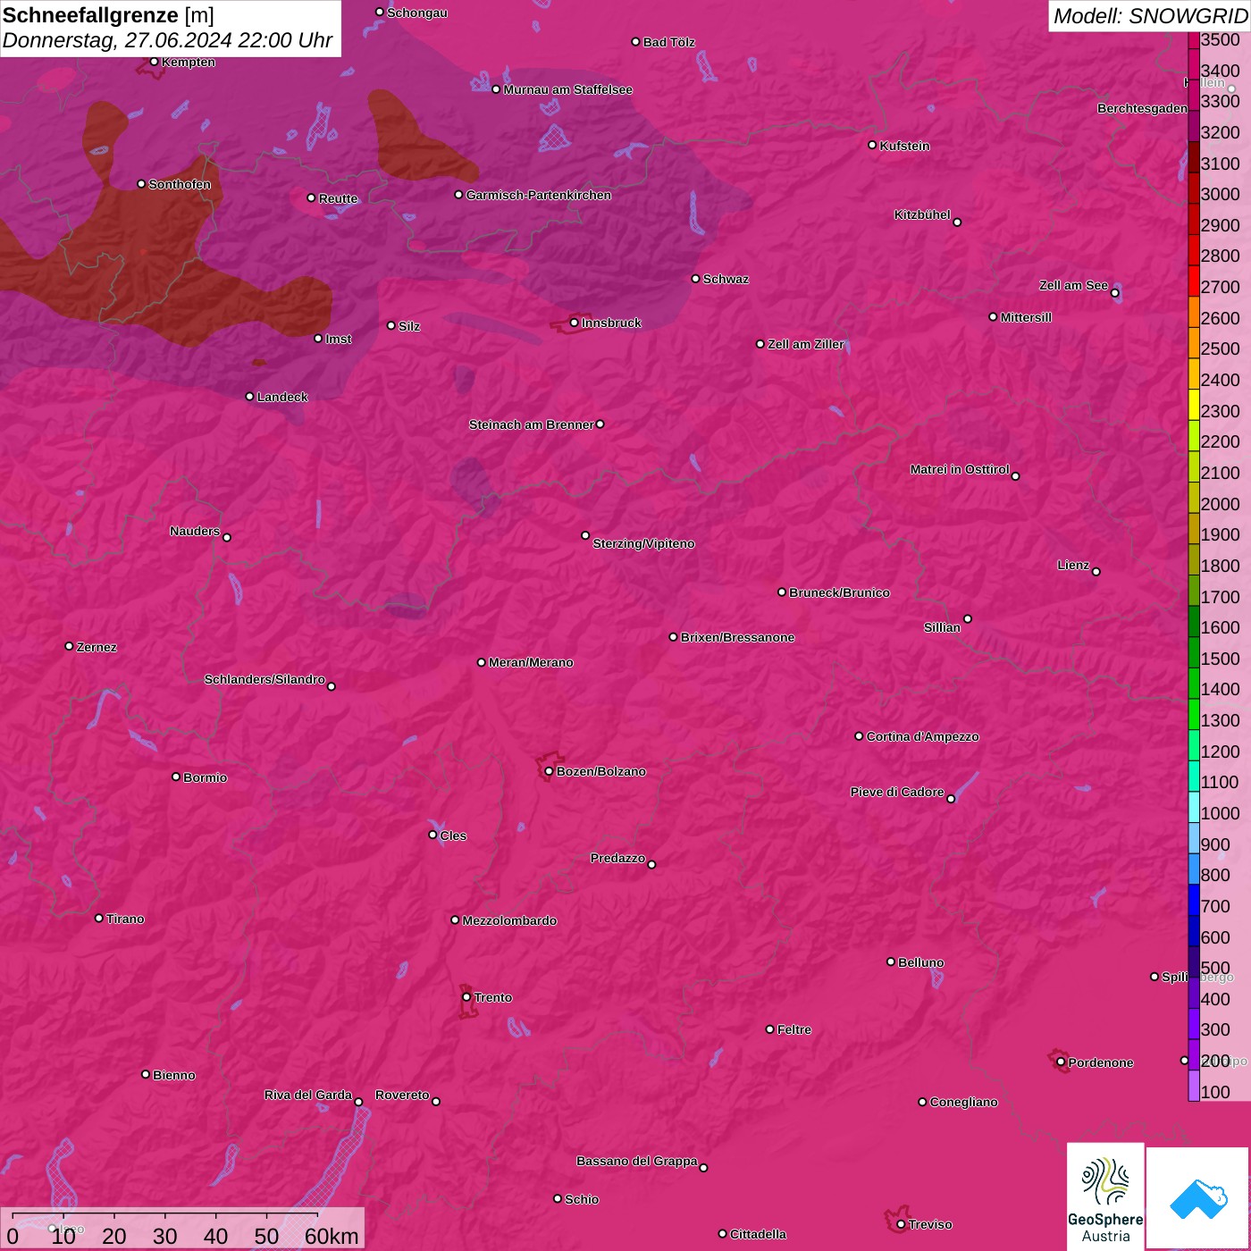This screenshot has height=1251, width=1251.
Task: Click the Bad Tölz location dot
Action: tap(636, 42)
